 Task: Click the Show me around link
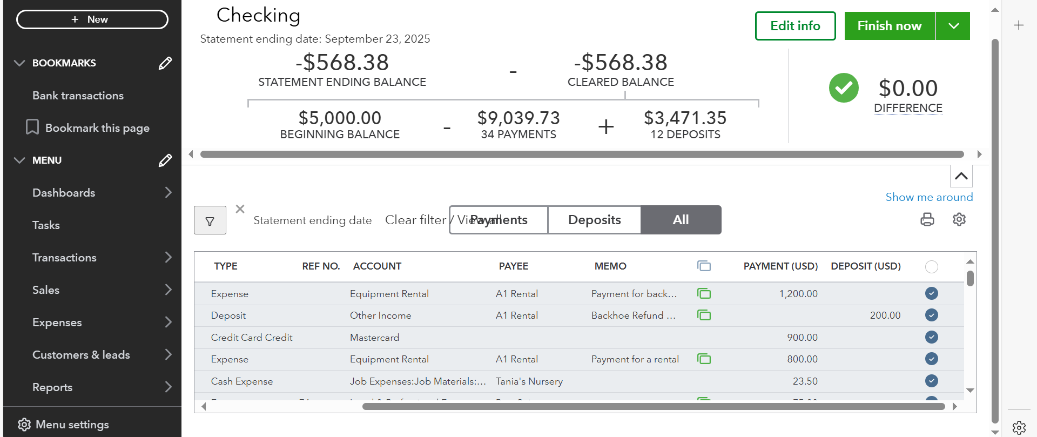(x=929, y=197)
